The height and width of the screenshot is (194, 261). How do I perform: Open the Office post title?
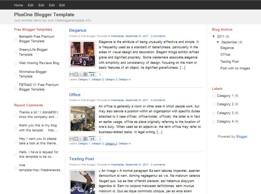click(x=75, y=95)
